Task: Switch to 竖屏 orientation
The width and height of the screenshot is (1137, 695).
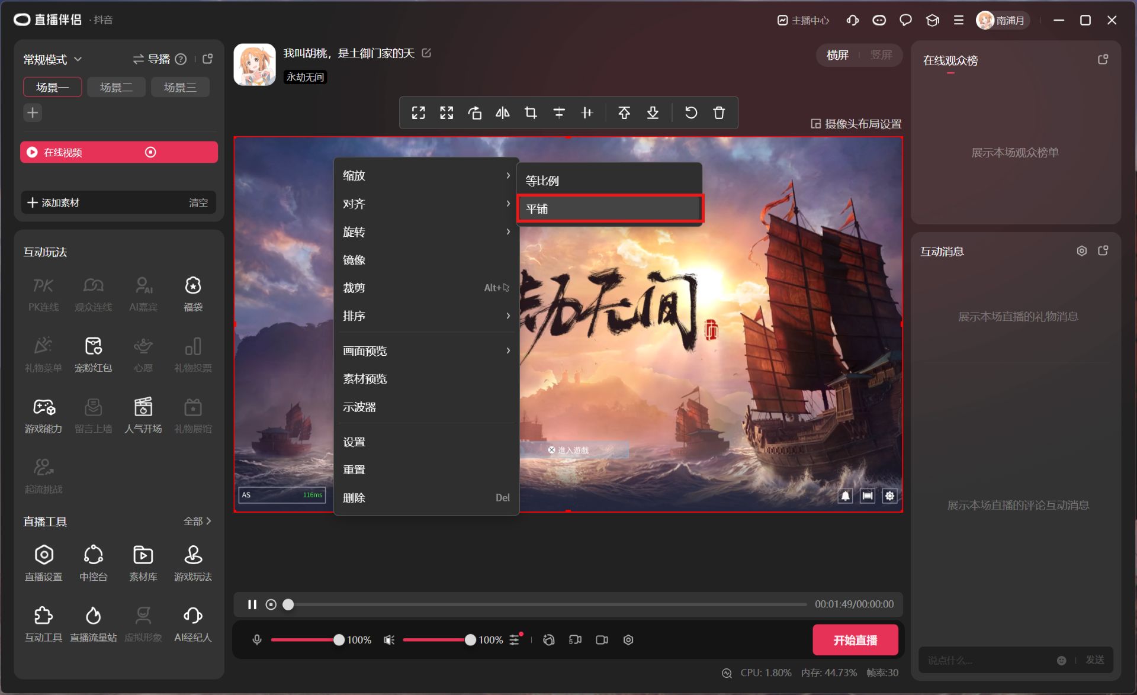Action: [881, 55]
